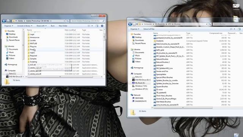
Task: Open address bar history dropdown in Brushes window
Action: tap(207, 24)
